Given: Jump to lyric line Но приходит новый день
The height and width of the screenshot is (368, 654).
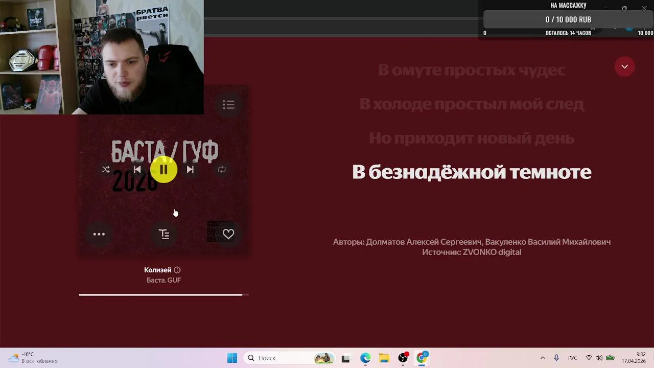Looking at the screenshot, I should tap(472, 138).
